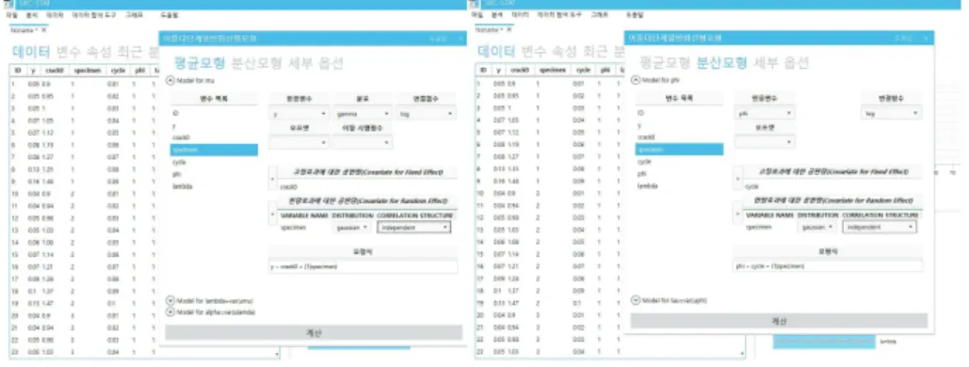
Task: Click 'cycle' column header in right data table
Action: coord(583,71)
